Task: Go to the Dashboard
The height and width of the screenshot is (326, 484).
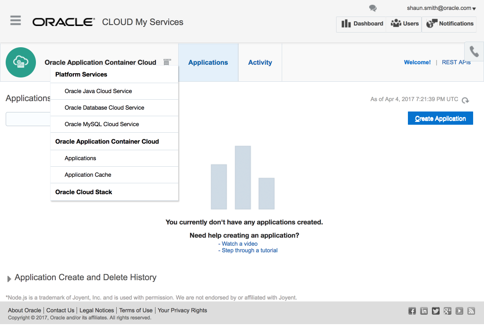Action: pyautogui.click(x=362, y=24)
